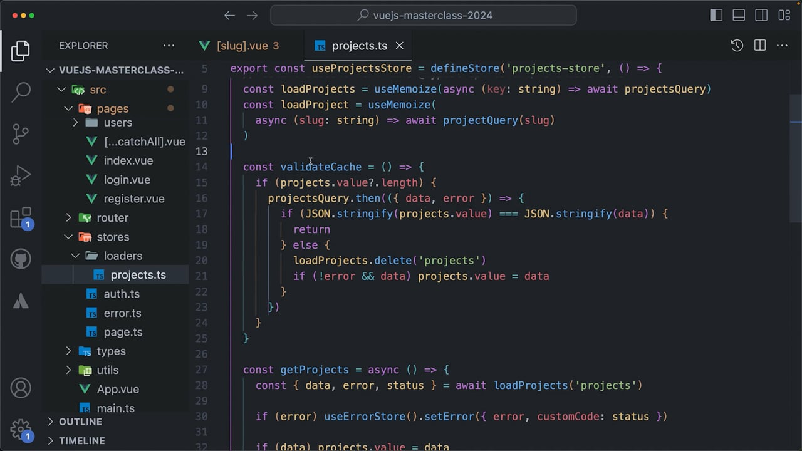Click the Vue icon beside index.vue

click(x=91, y=161)
